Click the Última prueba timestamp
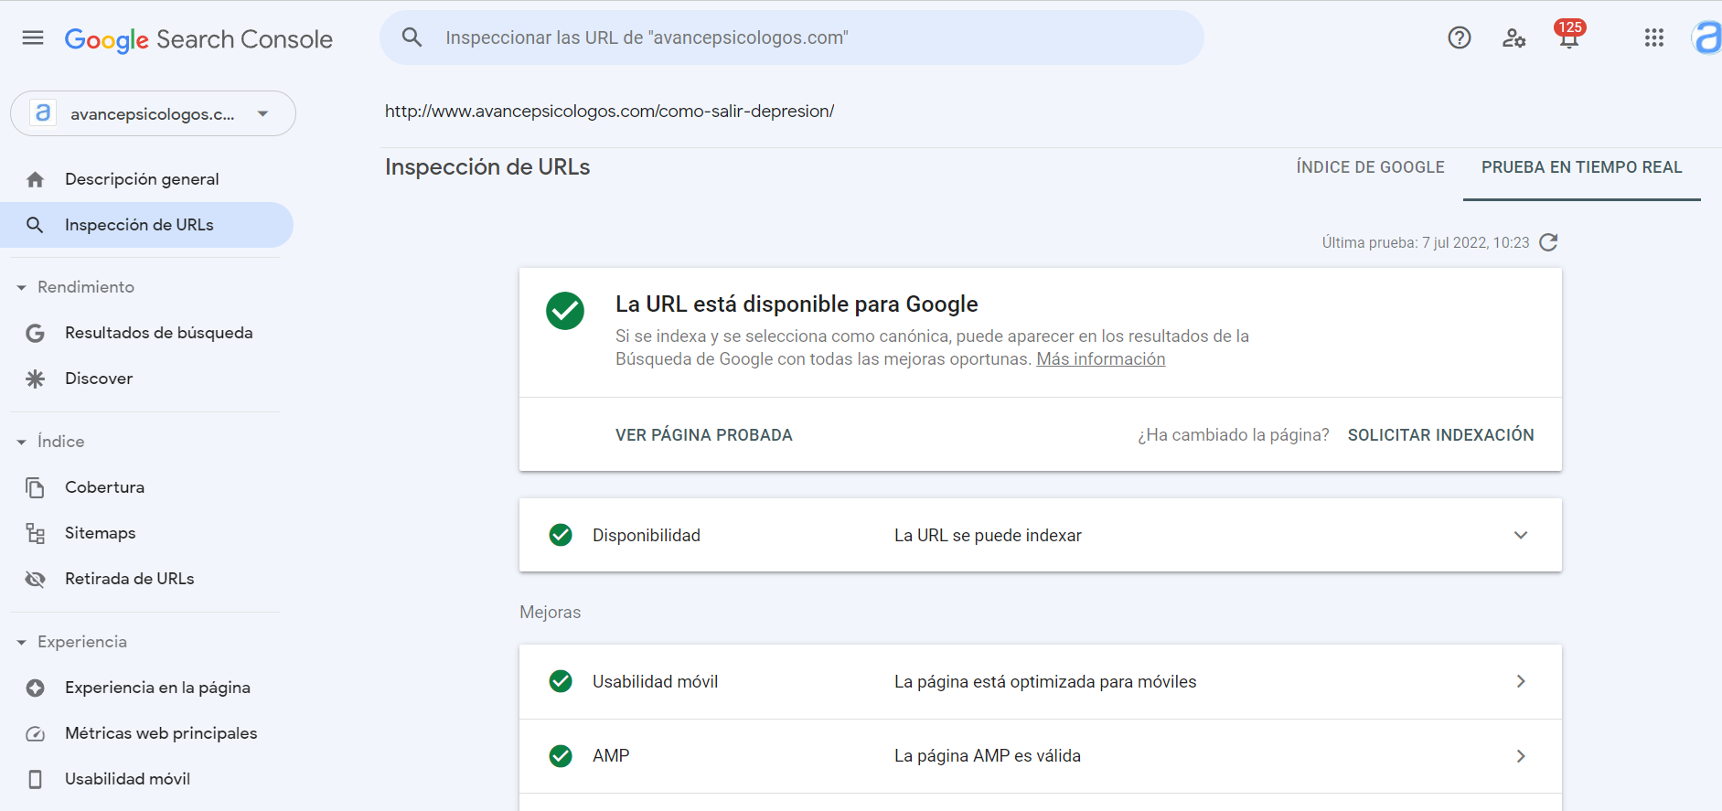 click(1426, 242)
